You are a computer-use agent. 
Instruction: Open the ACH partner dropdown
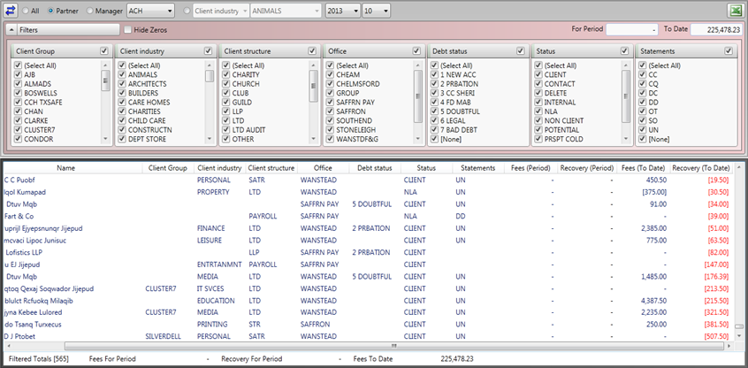pyautogui.click(x=150, y=11)
